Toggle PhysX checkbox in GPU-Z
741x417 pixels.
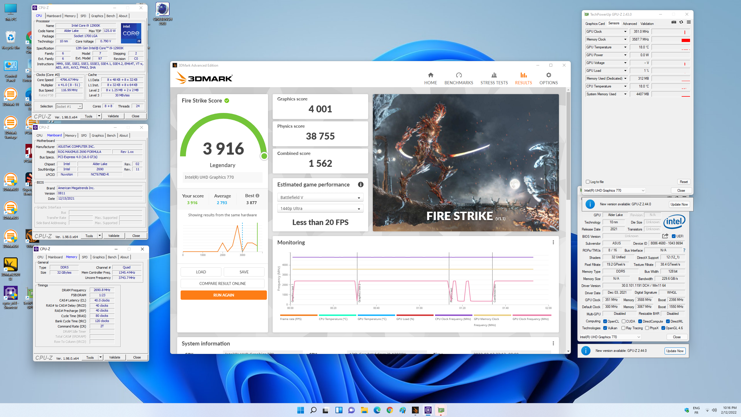(647, 328)
